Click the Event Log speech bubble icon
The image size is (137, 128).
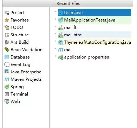tap(7, 65)
